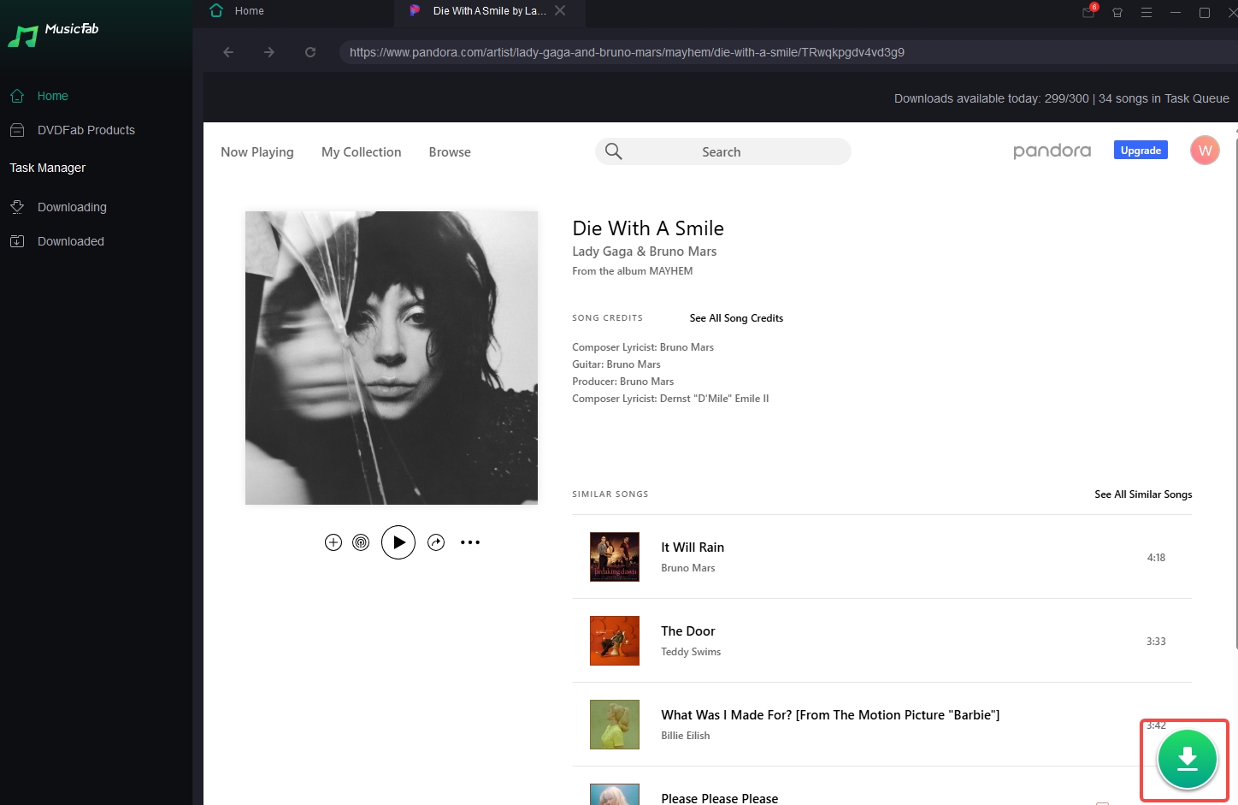The width and height of the screenshot is (1238, 805).
Task: Click inside the Pandora search field
Action: coord(722,151)
